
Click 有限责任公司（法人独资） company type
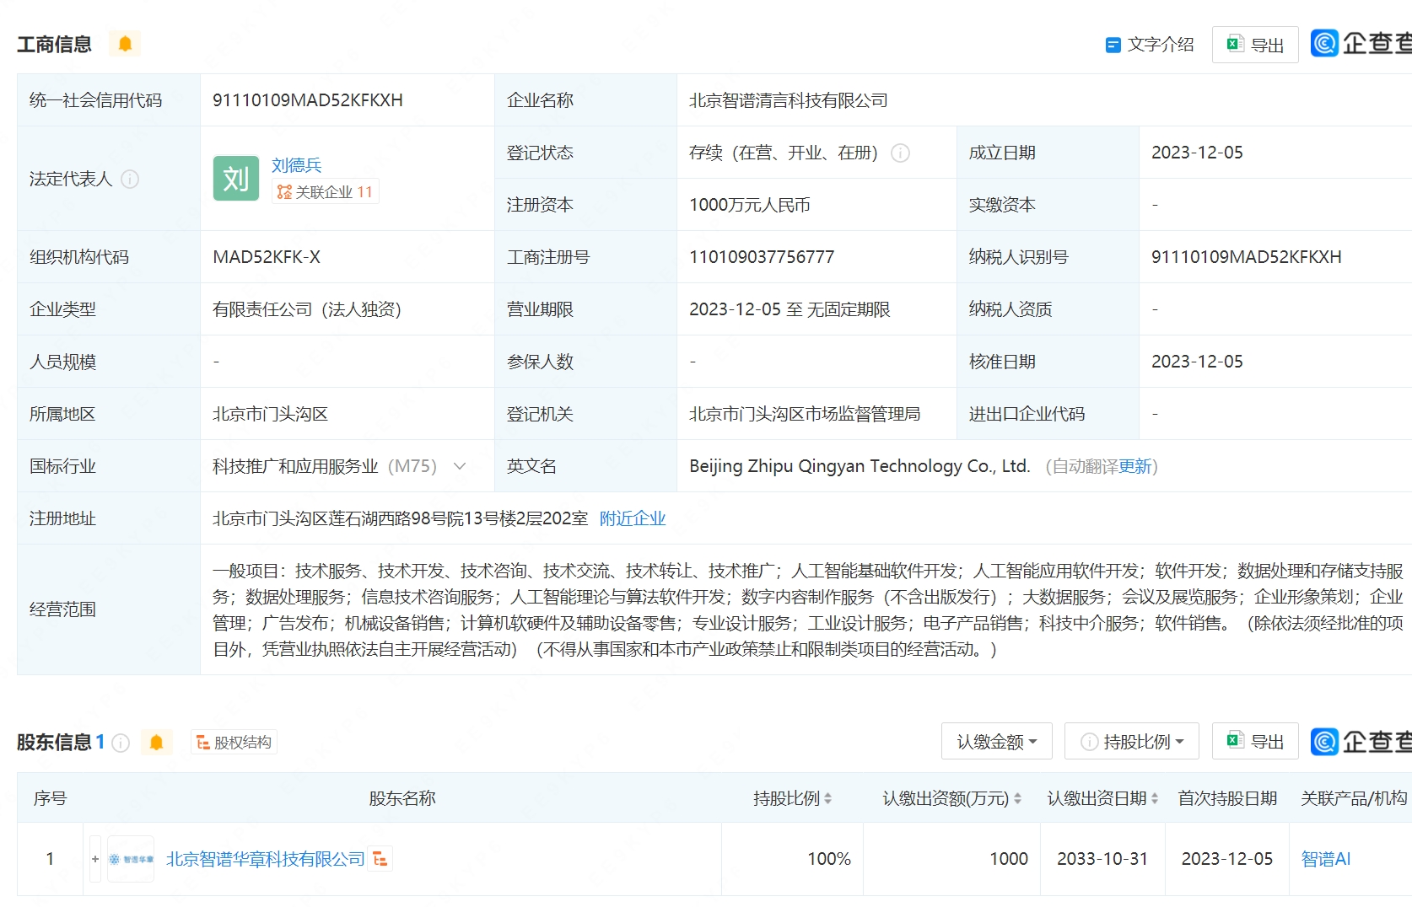coord(307,309)
